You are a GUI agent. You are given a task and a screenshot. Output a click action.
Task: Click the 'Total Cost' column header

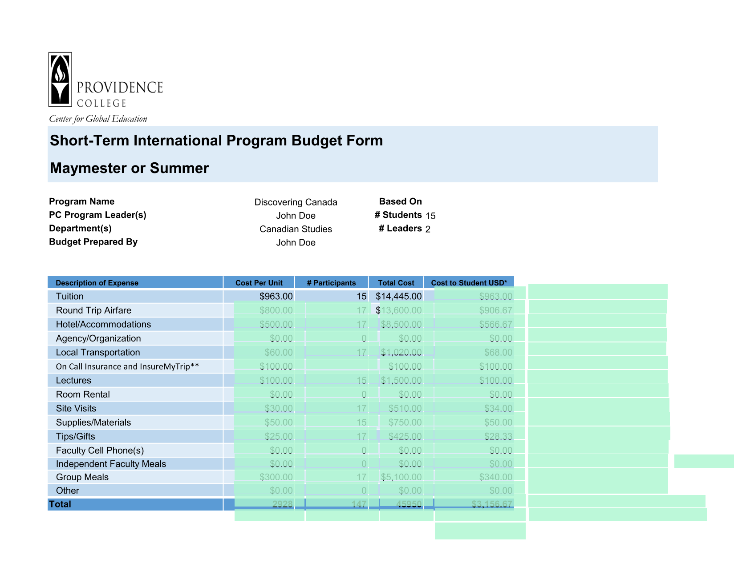(x=396, y=283)
